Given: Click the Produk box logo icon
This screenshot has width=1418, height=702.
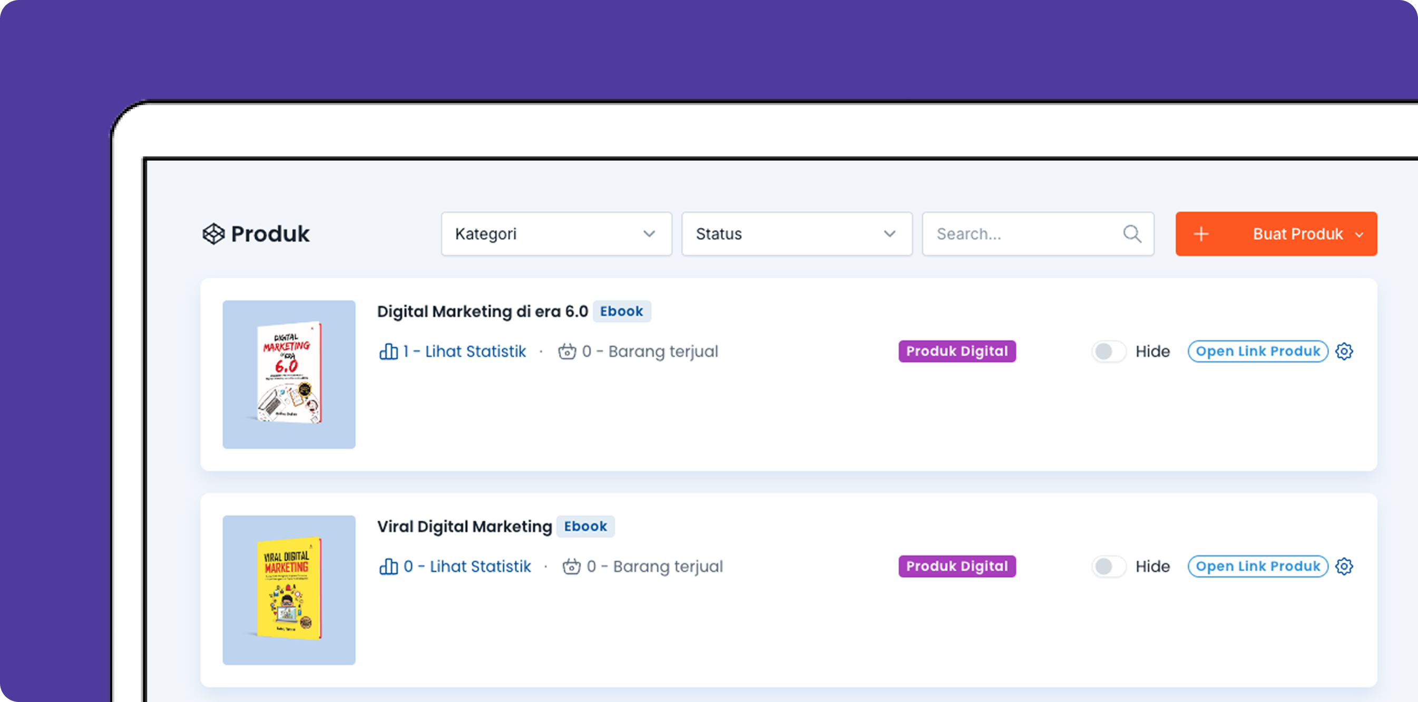Looking at the screenshot, I should (x=213, y=234).
